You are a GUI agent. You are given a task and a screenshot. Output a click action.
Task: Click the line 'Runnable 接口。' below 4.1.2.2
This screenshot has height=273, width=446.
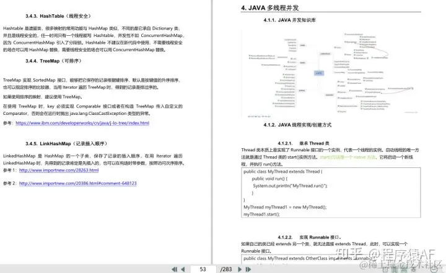tap(256, 251)
